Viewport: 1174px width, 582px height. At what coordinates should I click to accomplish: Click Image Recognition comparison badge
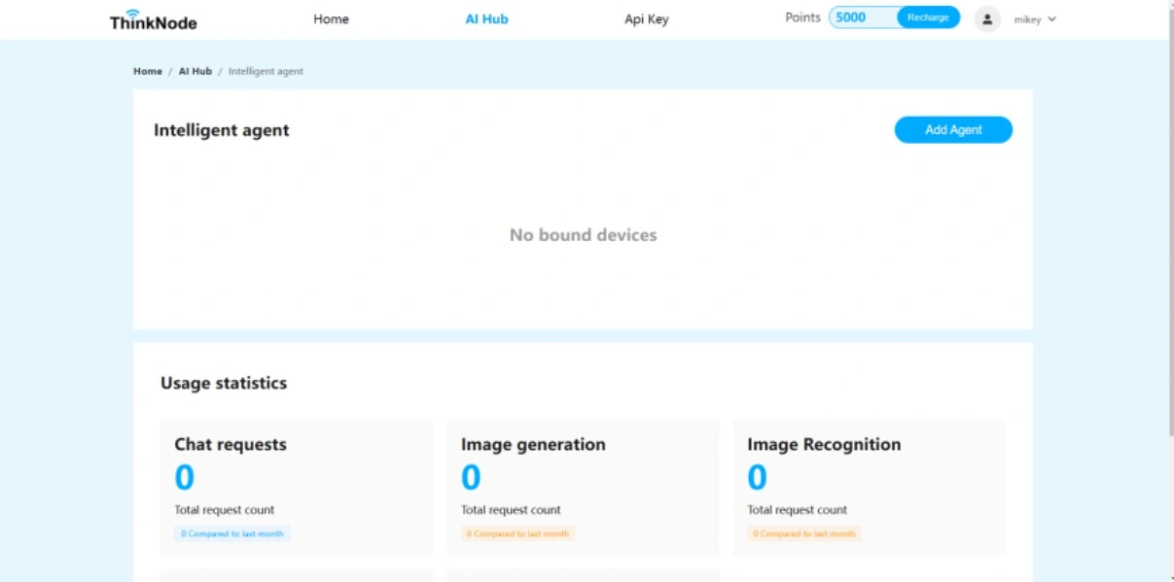(804, 533)
